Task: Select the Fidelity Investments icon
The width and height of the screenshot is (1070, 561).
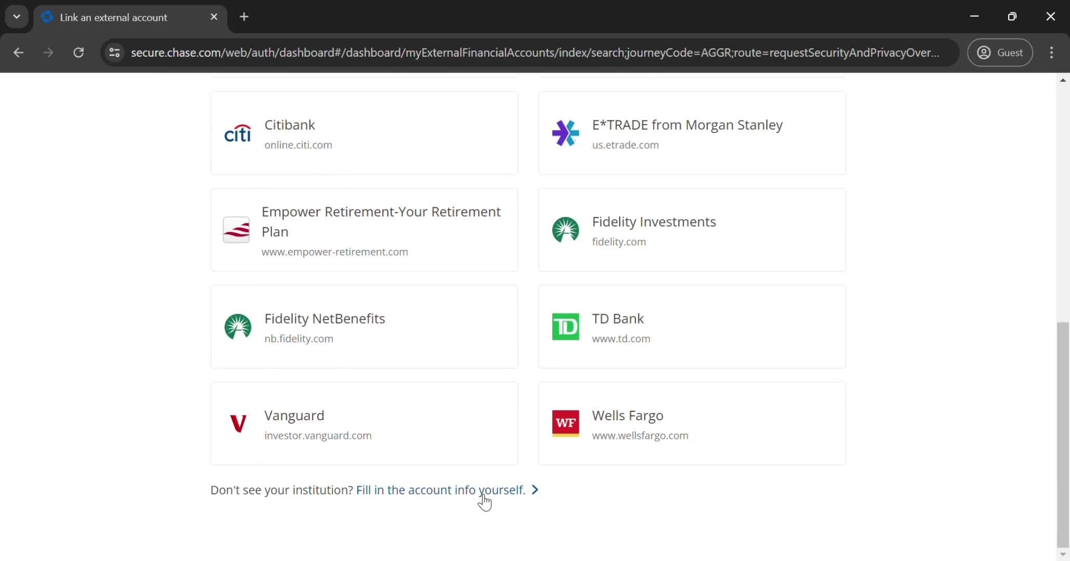Action: pyautogui.click(x=566, y=229)
